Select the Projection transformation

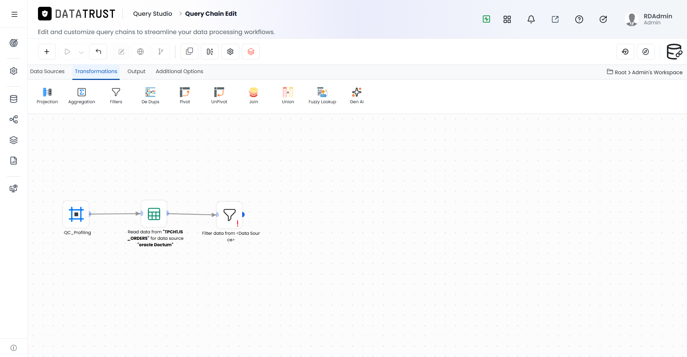coord(47,96)
